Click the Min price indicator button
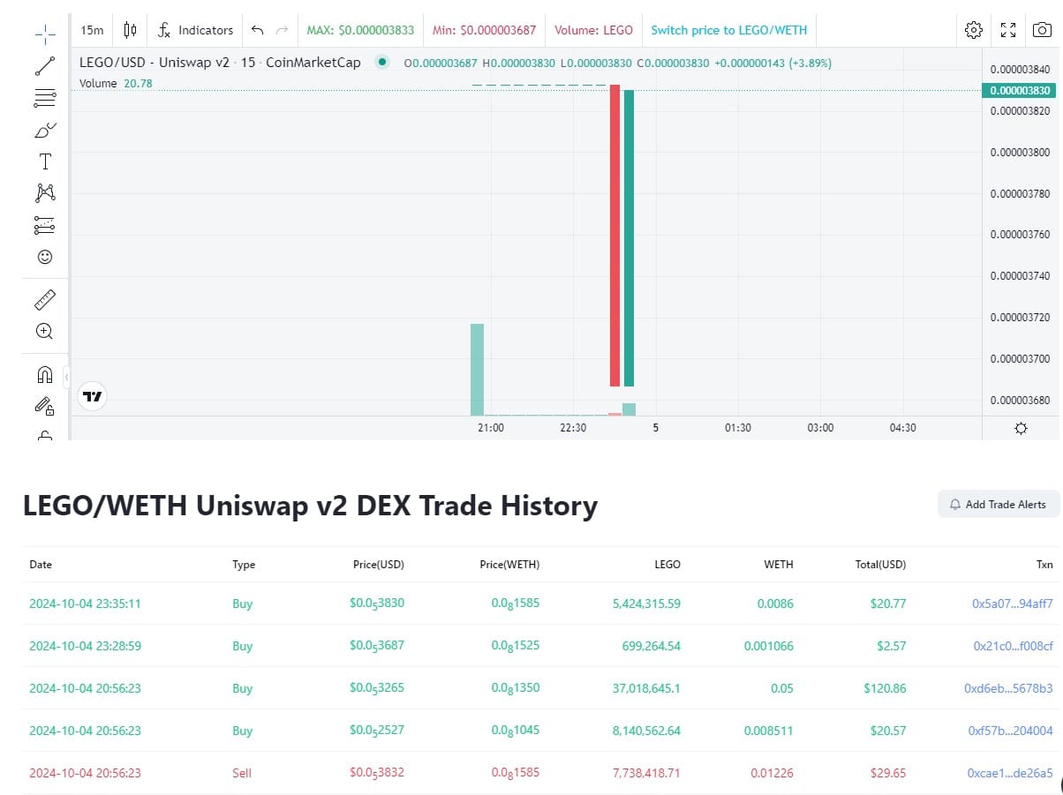This screenshot has height=795, width=1063. pyautogui.click(x=484, y=30)
